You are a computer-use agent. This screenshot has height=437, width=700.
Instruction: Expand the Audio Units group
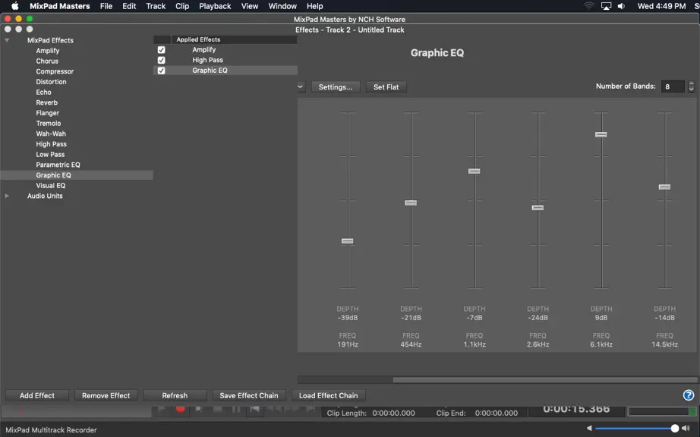[x=7, y=196]
